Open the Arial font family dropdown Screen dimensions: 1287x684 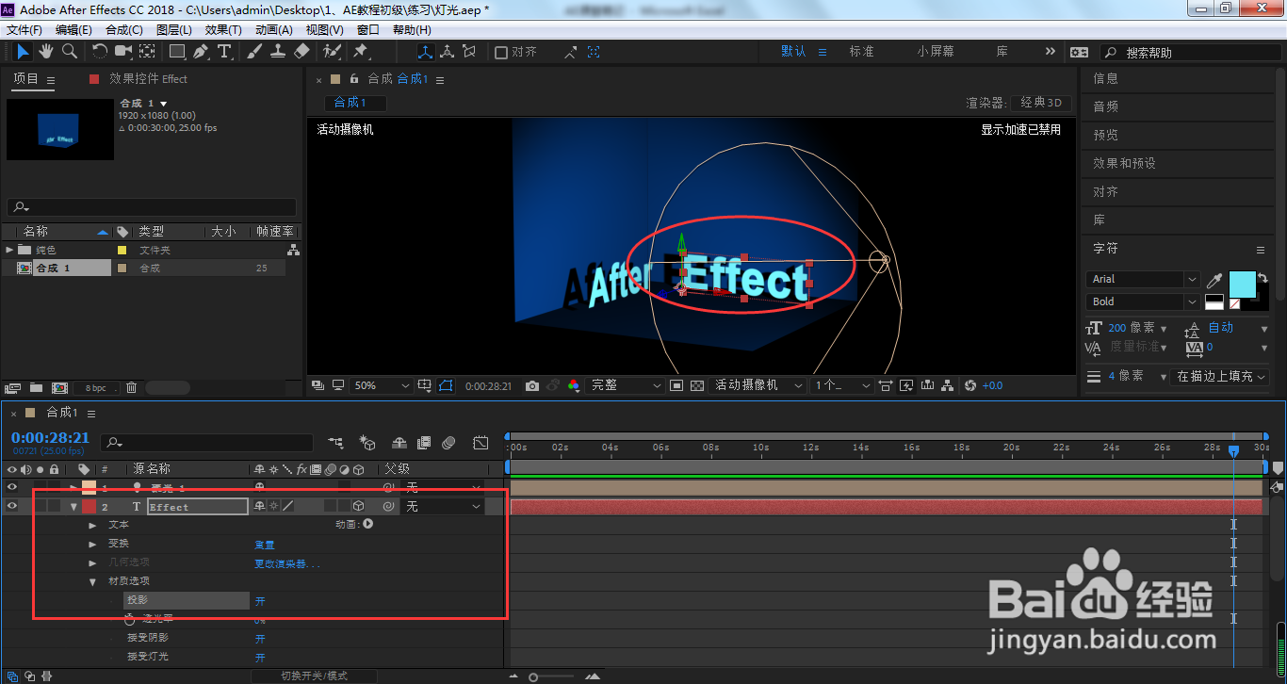click(1144, 279)
